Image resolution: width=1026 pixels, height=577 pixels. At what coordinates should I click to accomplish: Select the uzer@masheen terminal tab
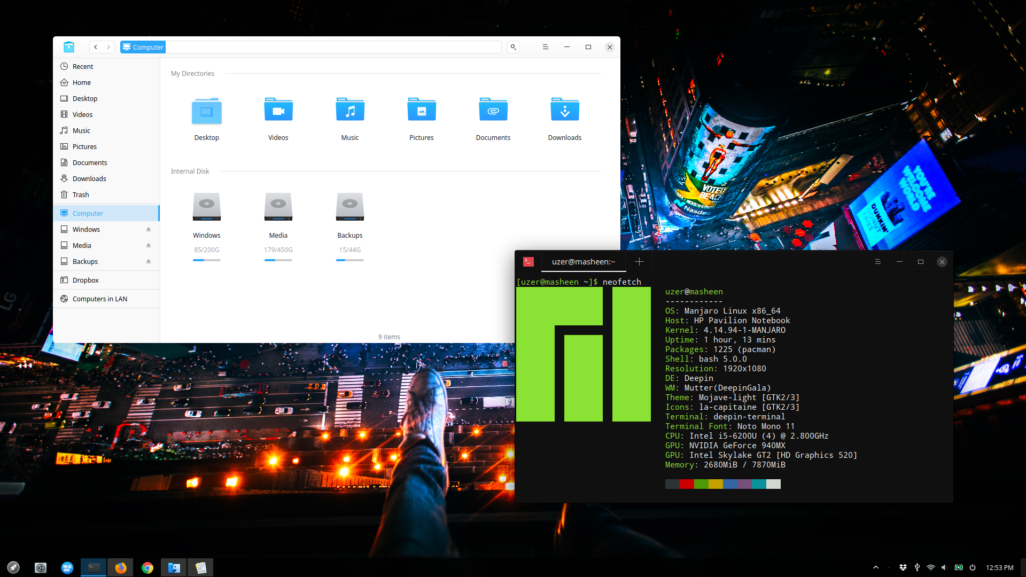(x=583, y=262)
